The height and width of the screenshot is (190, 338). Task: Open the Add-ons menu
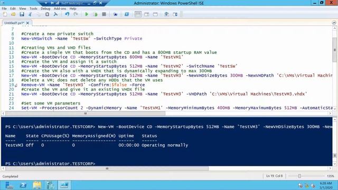pyautogui.click(x=60, y=8)
